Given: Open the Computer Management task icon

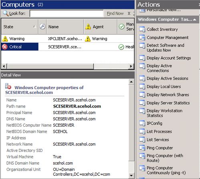Looking at the screenshot, I should click(x=142, y=38).
